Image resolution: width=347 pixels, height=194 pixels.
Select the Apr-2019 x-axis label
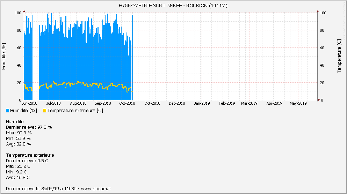click(x=274, y=103)
